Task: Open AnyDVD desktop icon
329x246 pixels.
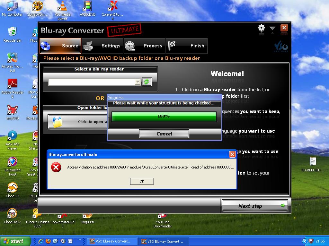Action: pyautogui.click(x=13, y=112)
